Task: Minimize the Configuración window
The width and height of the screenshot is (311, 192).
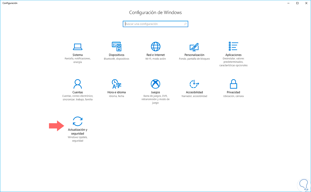Action: [289, 3]
